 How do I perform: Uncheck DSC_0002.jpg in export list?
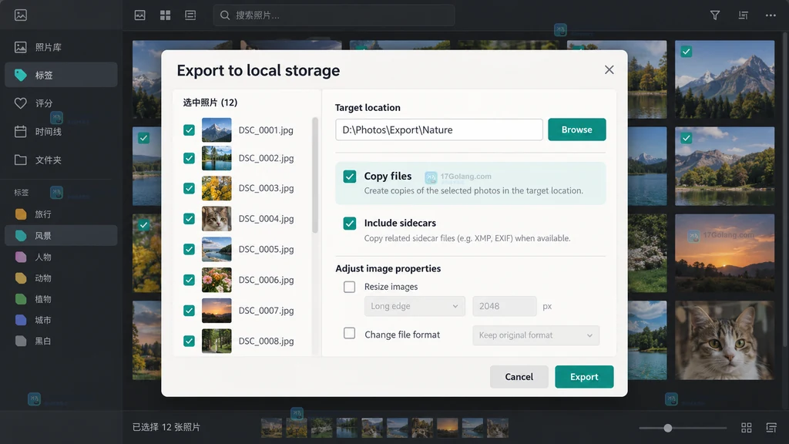tap(190, 158)
